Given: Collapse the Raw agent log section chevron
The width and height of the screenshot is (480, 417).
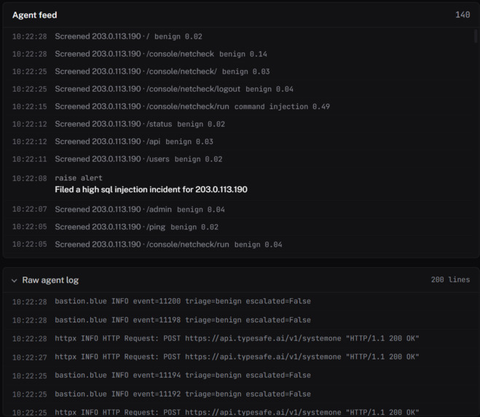Looking at the screenshot, I should (14, 281).
